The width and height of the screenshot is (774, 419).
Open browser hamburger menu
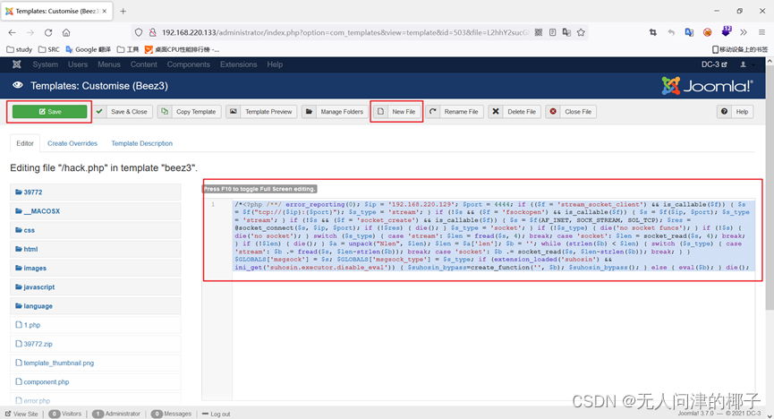(761, 32)
